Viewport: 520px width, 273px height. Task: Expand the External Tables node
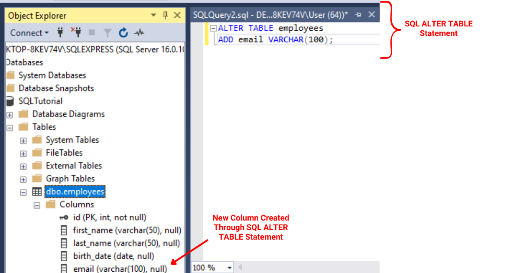(23, 167)
